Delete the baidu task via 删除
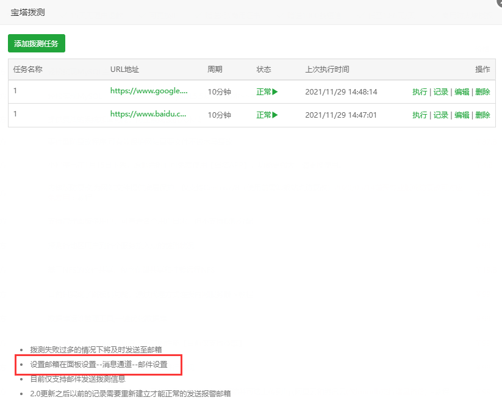This screenshot has height=414, width=502. tap(482, 115)
